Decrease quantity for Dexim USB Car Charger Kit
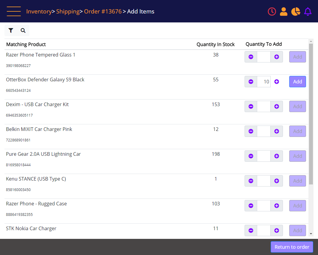Screen dimensions: 318x255 (251, 106)
